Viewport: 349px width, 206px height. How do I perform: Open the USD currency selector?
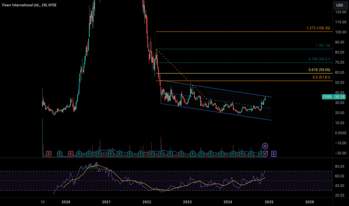339,5
